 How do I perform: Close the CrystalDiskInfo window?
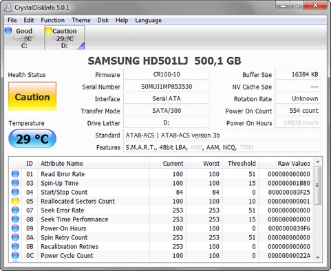pyautogui.click(x=315, y=6)
